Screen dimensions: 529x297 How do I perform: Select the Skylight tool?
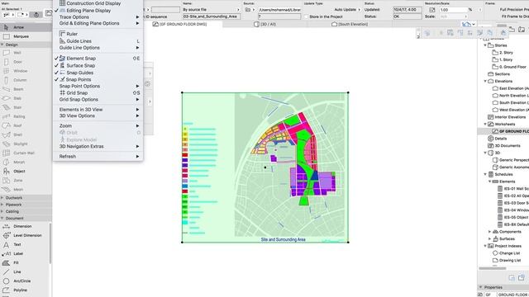[x=26, y=144]
